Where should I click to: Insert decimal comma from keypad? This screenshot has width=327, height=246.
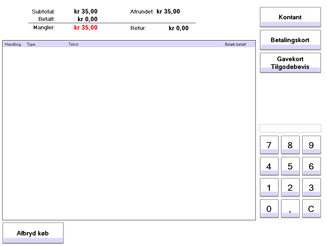pos(290,209)
